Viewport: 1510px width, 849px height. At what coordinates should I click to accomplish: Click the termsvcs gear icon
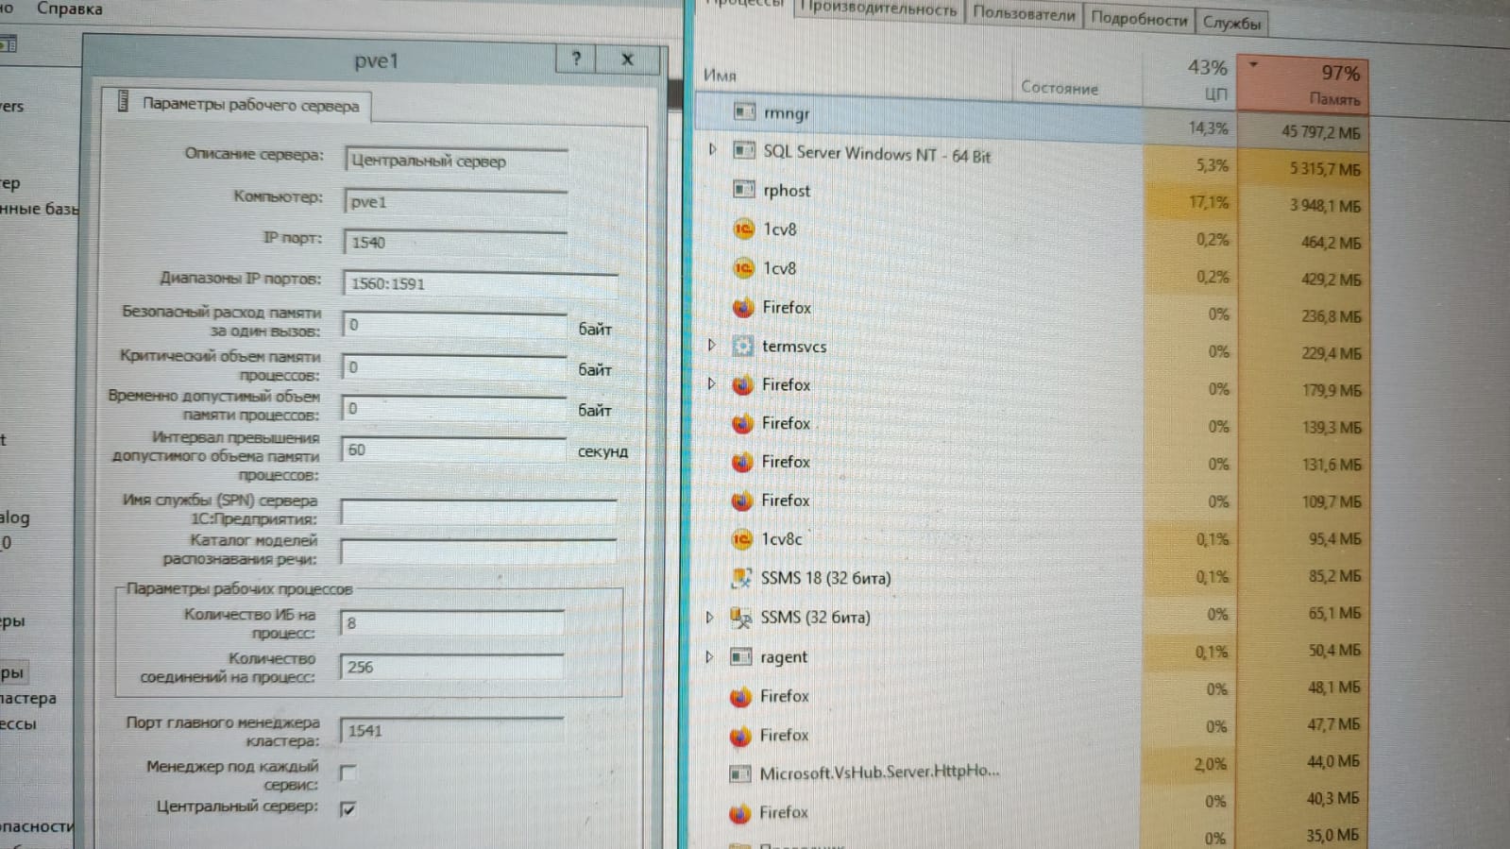(743, 346)
